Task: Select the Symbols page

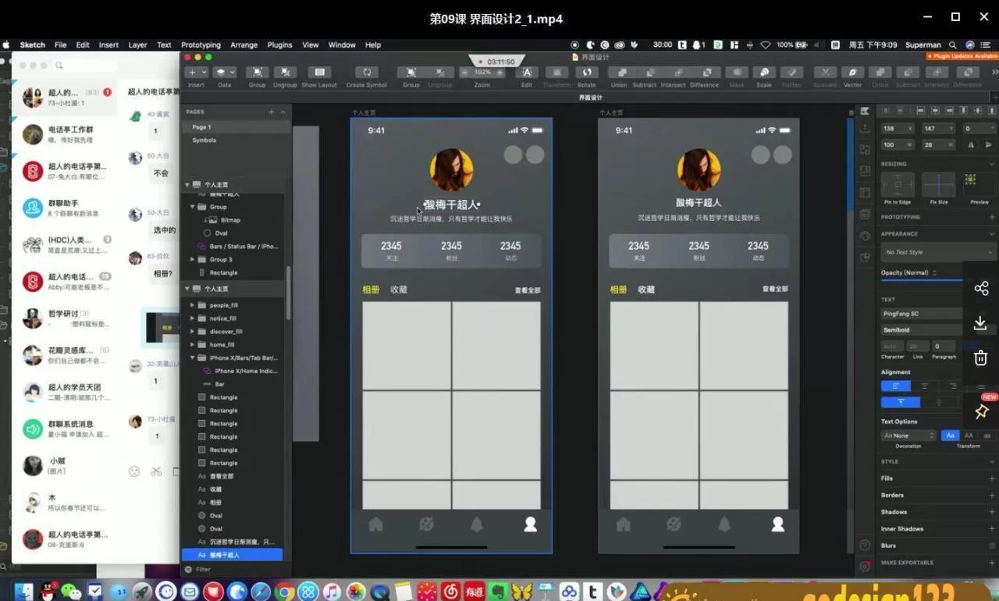Action: (204, 140)
